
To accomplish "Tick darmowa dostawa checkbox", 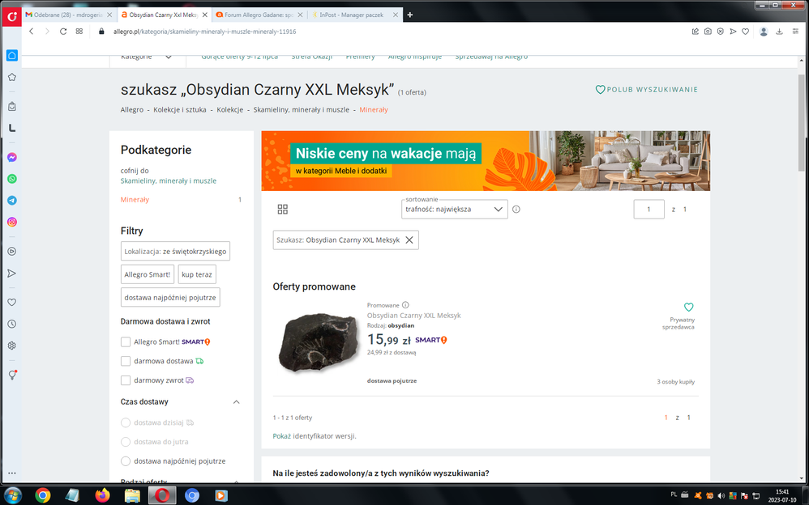I will [126, 361].
